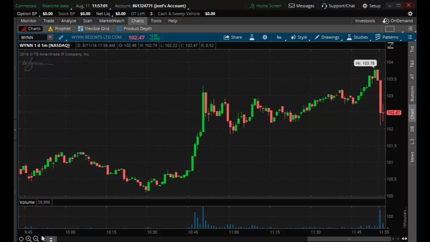Open account info bar gear settings
Viewport: 430px width, 242px height.
pyautogui.click(x=410, y=14)
